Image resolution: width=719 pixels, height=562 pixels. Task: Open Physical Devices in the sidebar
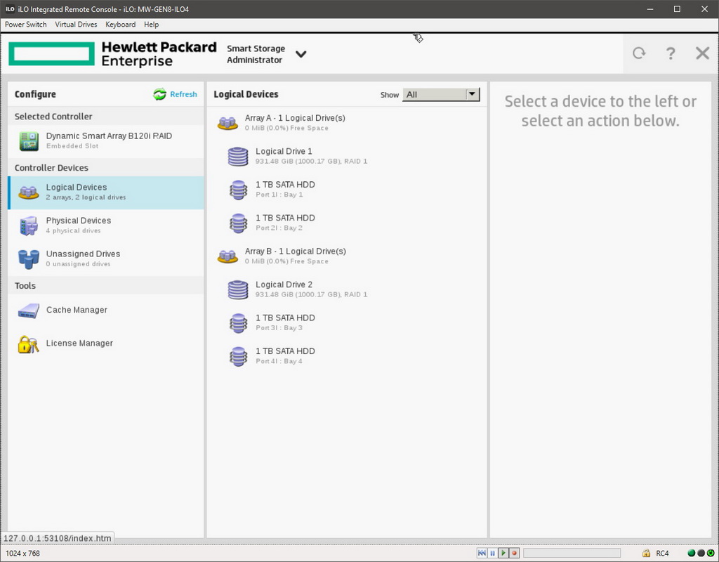click(106, 226)
